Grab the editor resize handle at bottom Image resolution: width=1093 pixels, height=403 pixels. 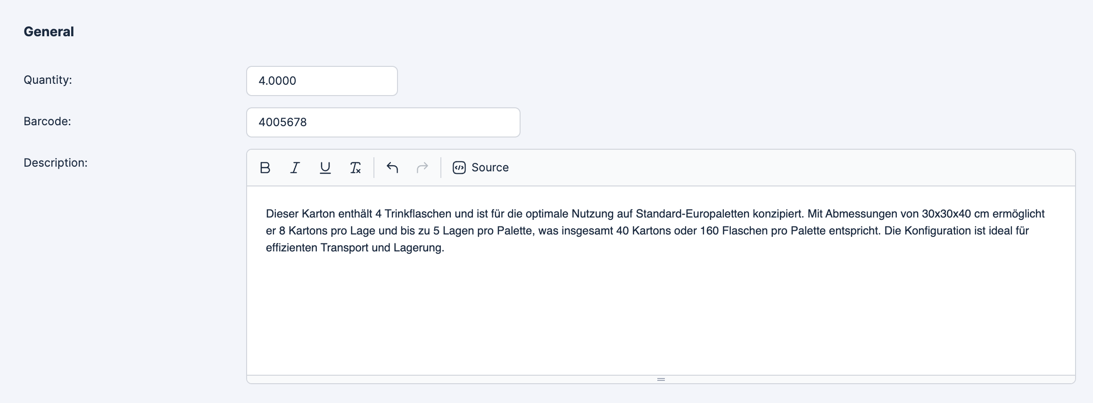(x=661, y=379)
